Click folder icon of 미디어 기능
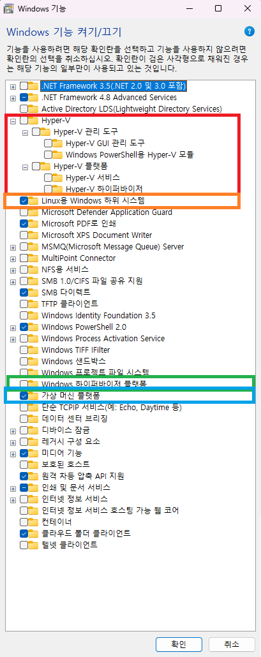Image resolution: width=261 pixels, height=657 pixels. click(x=34, y=453)
